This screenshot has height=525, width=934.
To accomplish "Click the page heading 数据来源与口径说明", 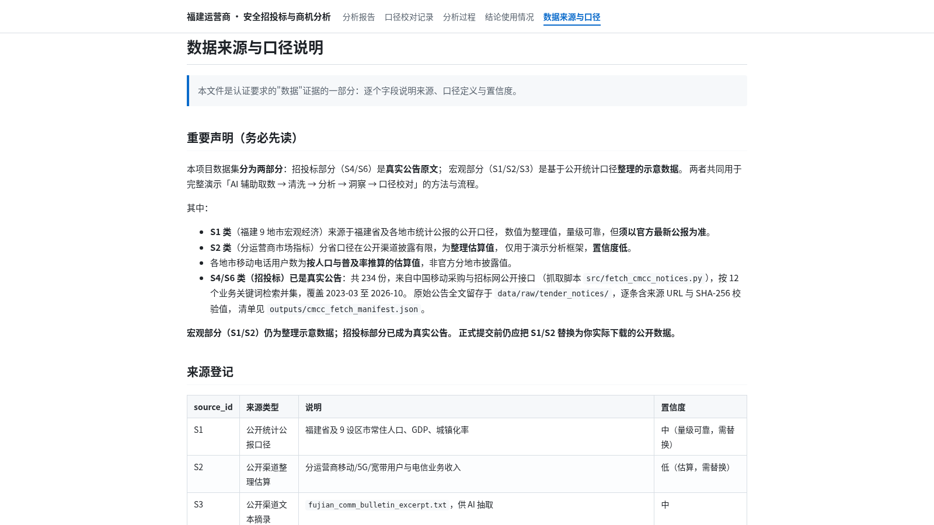I will [x=255, y=47].
